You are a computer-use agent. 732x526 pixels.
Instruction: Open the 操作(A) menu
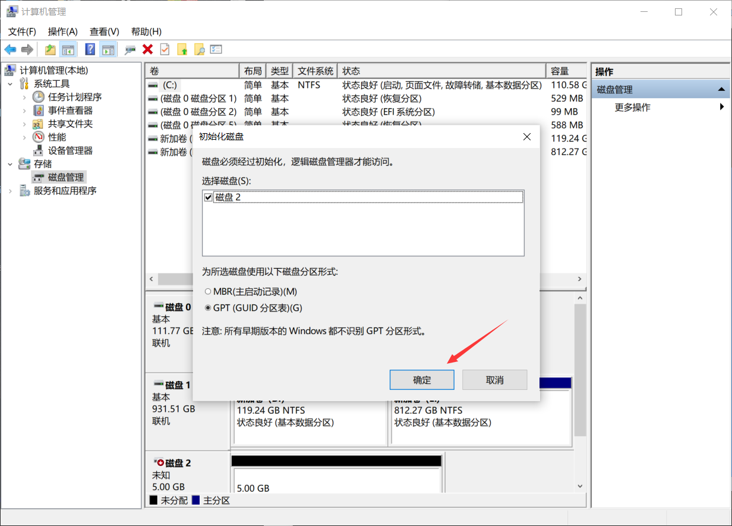click(x=63, y=32)
